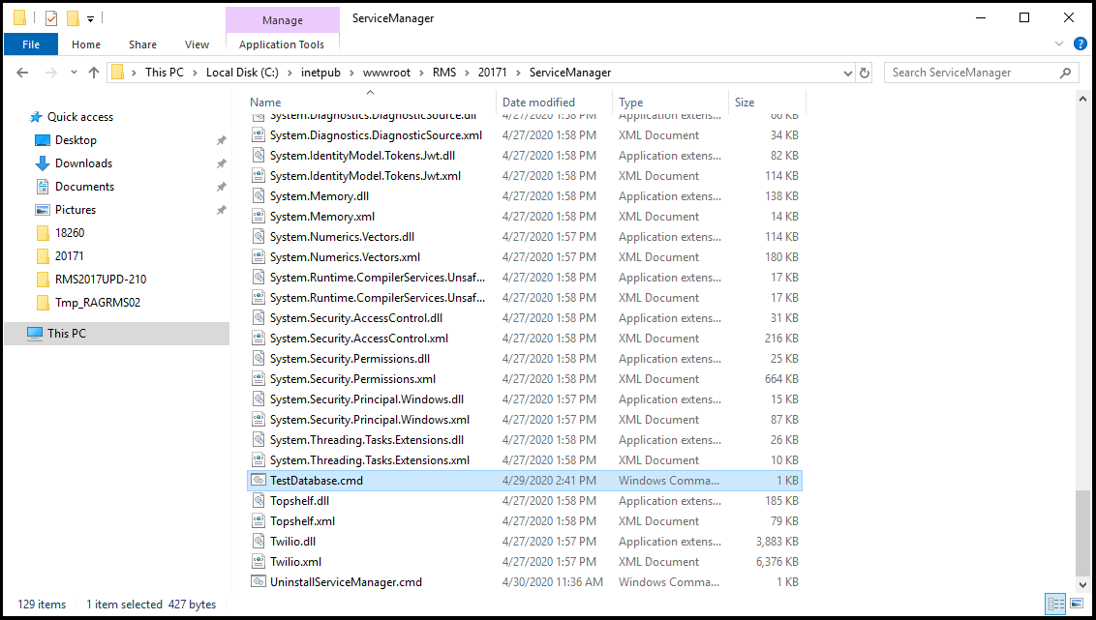Click the Downloads blue arrow icon
The width and height of the screenshot is (1096, 620).
pyautogui.click(x=43, y=163)
